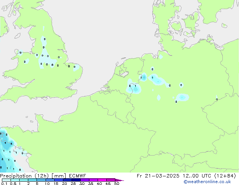Click the '15' legend scale label

56,183
